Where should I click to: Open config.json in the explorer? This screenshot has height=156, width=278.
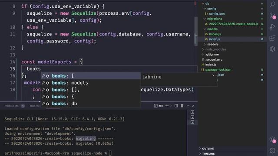tap(217, 13)
